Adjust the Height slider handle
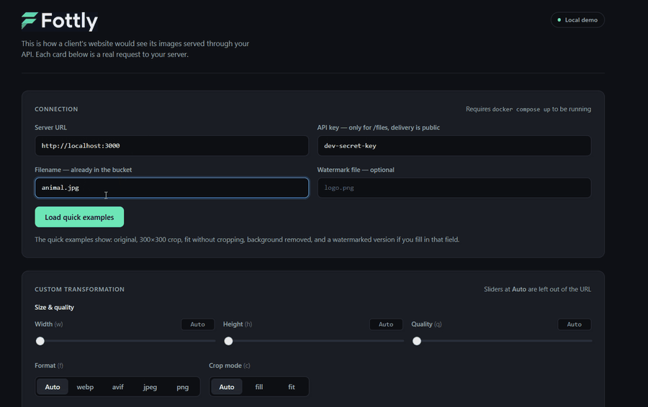 [228, 341]
